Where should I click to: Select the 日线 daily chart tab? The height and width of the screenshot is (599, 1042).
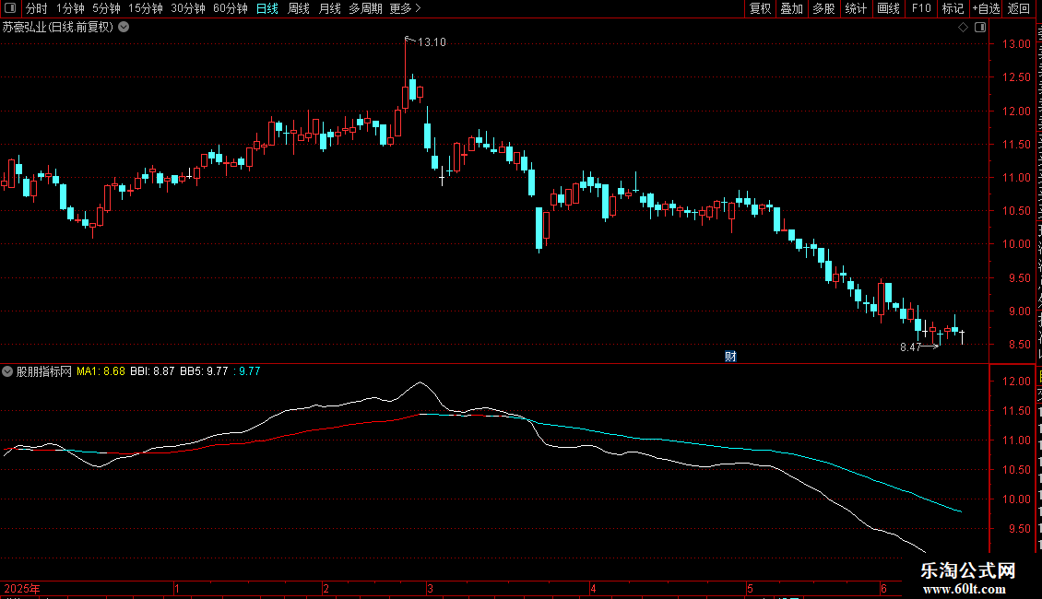(x=267, y=8)
